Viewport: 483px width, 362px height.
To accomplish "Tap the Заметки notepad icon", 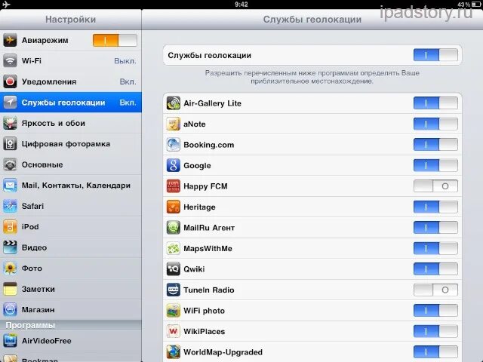I will pyautogui.click(x=10, y=289).
